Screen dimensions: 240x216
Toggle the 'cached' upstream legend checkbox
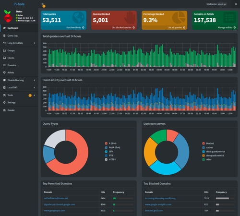(x=204, y=147)
